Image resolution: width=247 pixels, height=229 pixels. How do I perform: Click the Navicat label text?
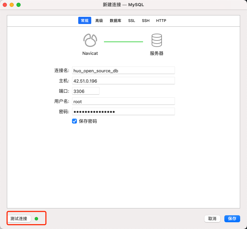[x=90, y=53]
